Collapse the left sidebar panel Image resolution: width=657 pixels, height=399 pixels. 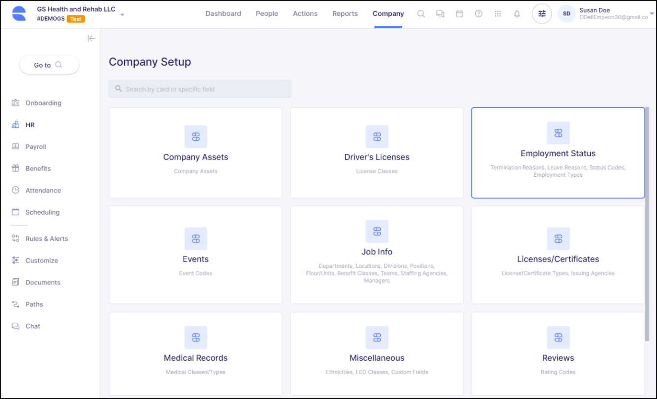(x=91, y=39)
